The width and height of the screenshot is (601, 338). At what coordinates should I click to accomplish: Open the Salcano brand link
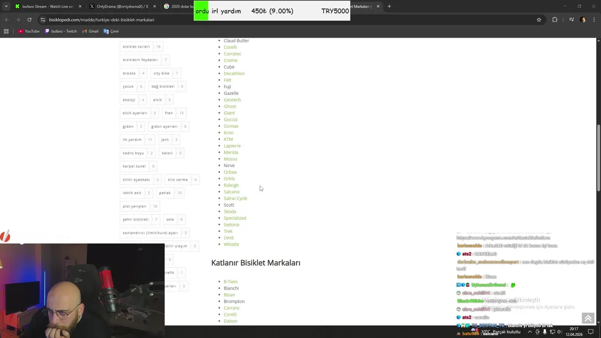[x=231, y=192]
